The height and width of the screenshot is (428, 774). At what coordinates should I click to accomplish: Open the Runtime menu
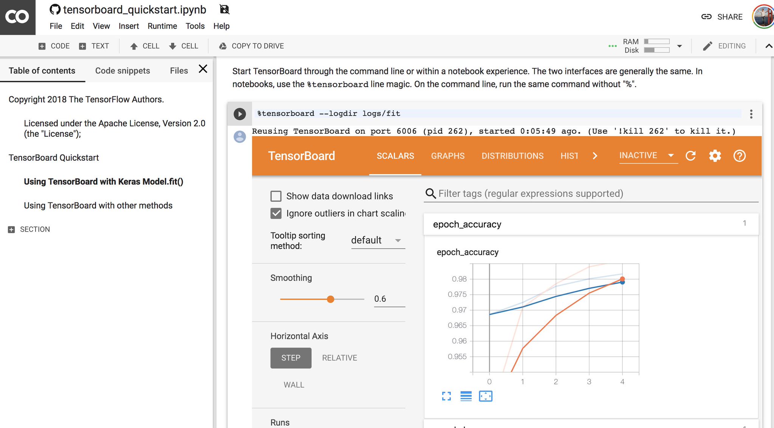pos(162,26)
